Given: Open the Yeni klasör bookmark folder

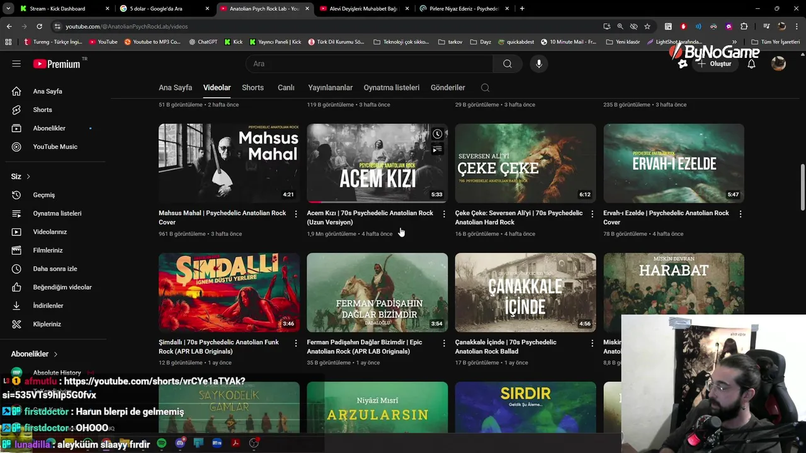Looking at the screenshot, I should 623,42.
